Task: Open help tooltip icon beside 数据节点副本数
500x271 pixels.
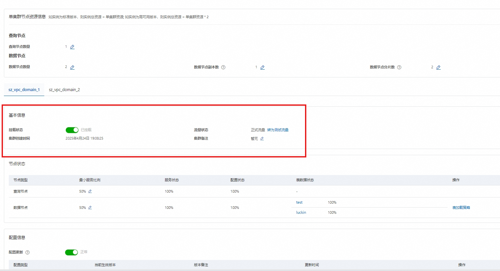Action: point(223,67)
